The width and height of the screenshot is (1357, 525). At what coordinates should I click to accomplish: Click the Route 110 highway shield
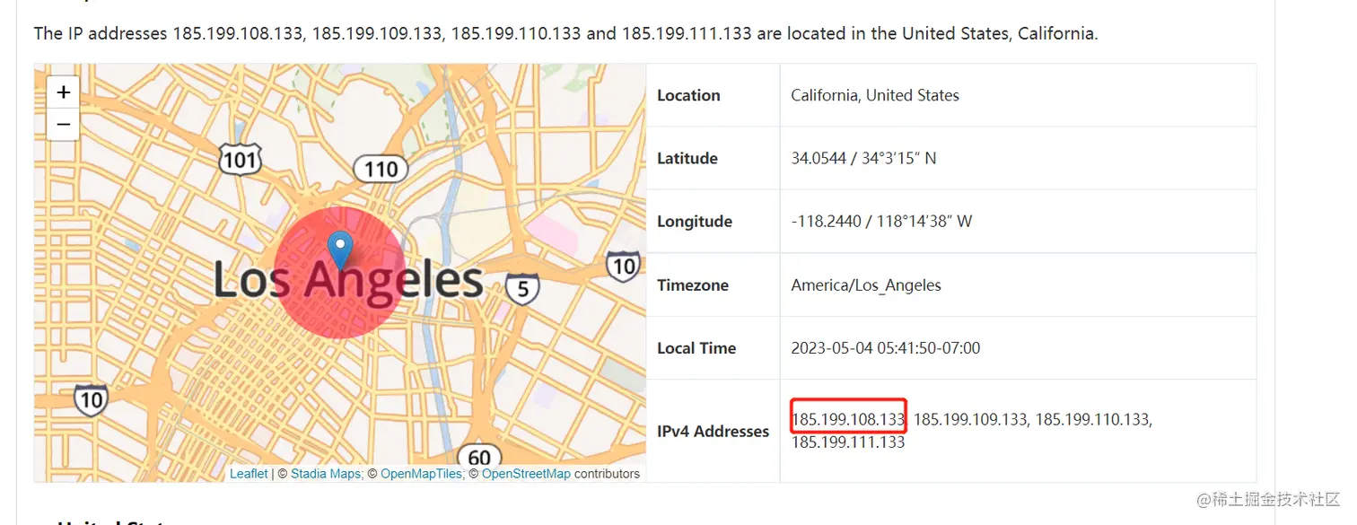[x=381, y=168]
